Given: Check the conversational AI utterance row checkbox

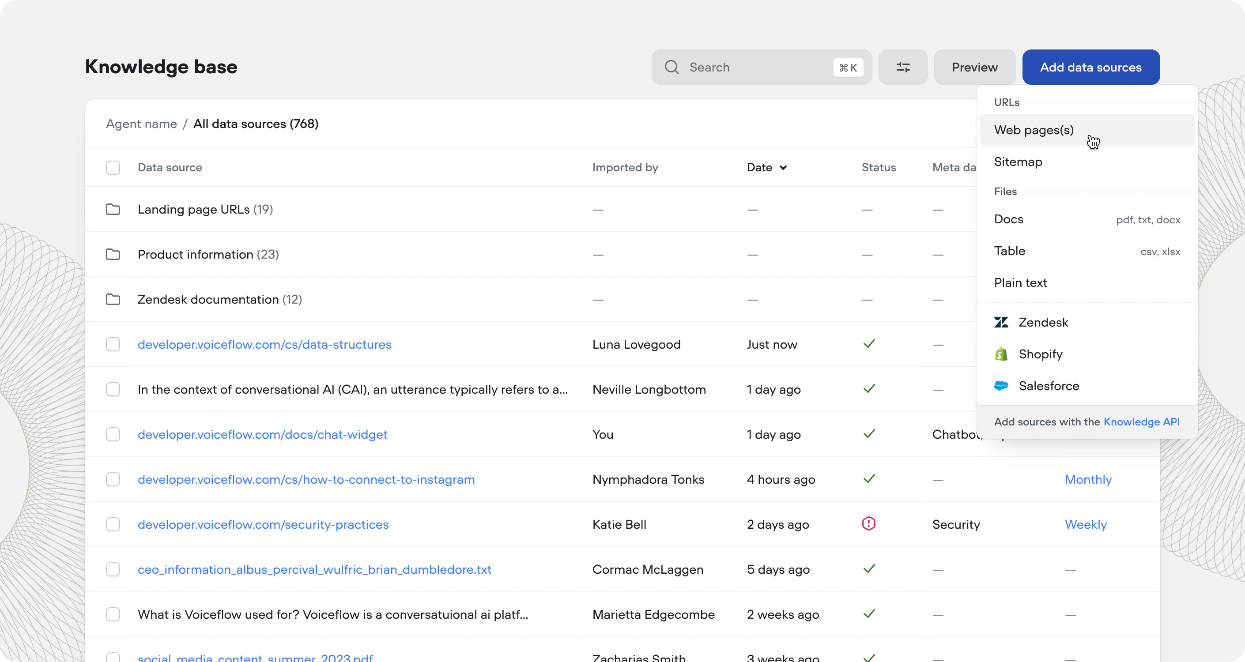Looking at the screenshot, I should [113, 389].
